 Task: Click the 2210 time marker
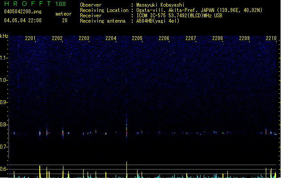coord(271,38)
